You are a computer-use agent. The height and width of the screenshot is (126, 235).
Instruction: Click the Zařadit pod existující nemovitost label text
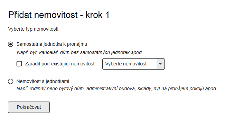60,64
